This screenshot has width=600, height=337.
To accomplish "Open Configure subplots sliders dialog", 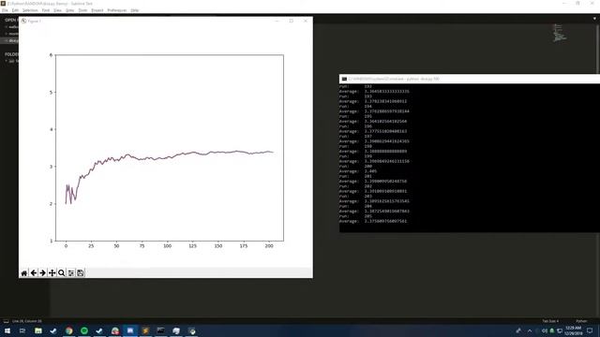I will tap(71, 272).
